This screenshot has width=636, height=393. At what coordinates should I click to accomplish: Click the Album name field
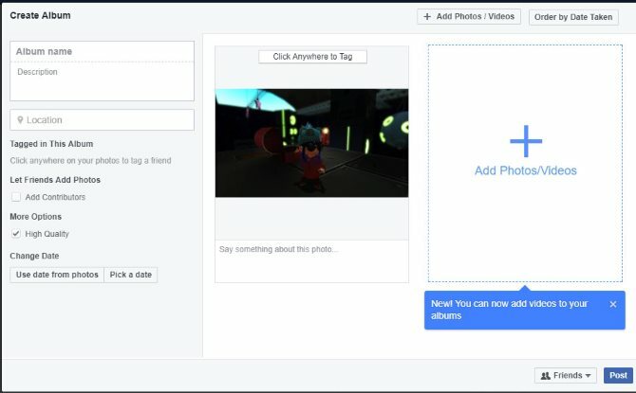(x=102, y=51)
